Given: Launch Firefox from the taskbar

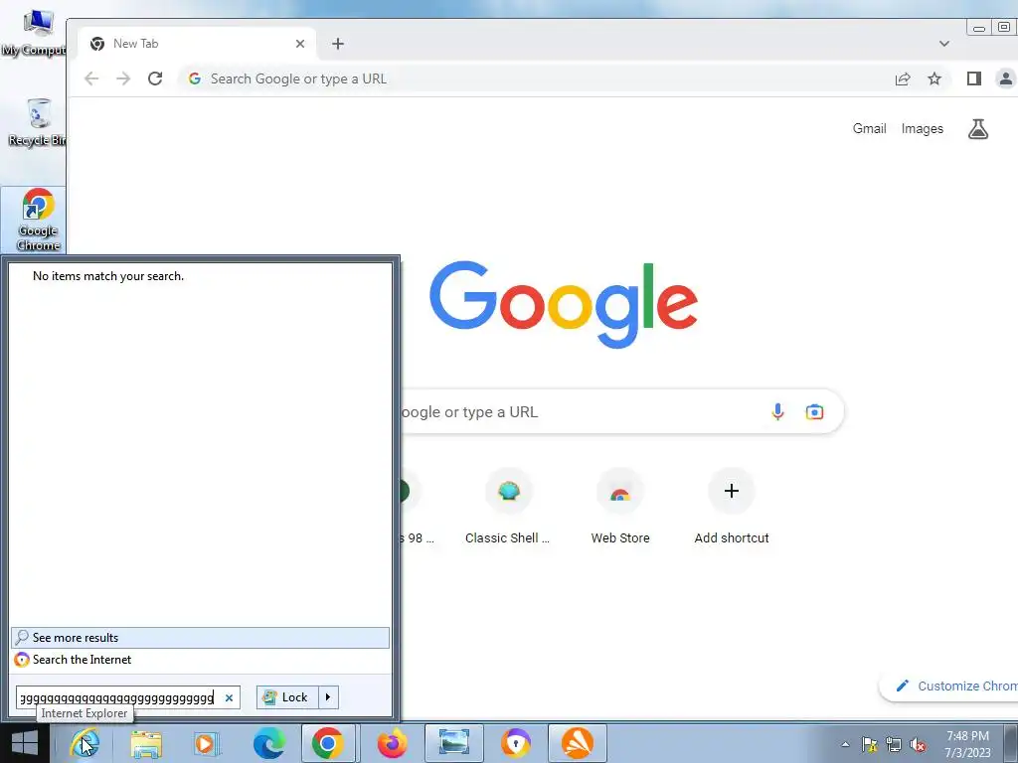Looking at the screenshot, I should 392,743.
